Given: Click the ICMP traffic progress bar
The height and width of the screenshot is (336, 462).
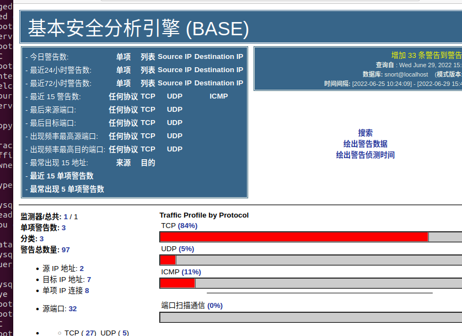Looking at the screenshot, I should coord(311,283).
